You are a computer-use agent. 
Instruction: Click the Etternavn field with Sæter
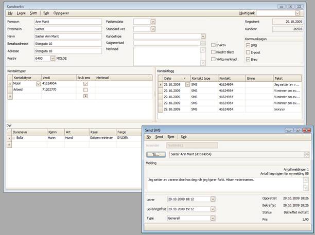tap(68, 29)
